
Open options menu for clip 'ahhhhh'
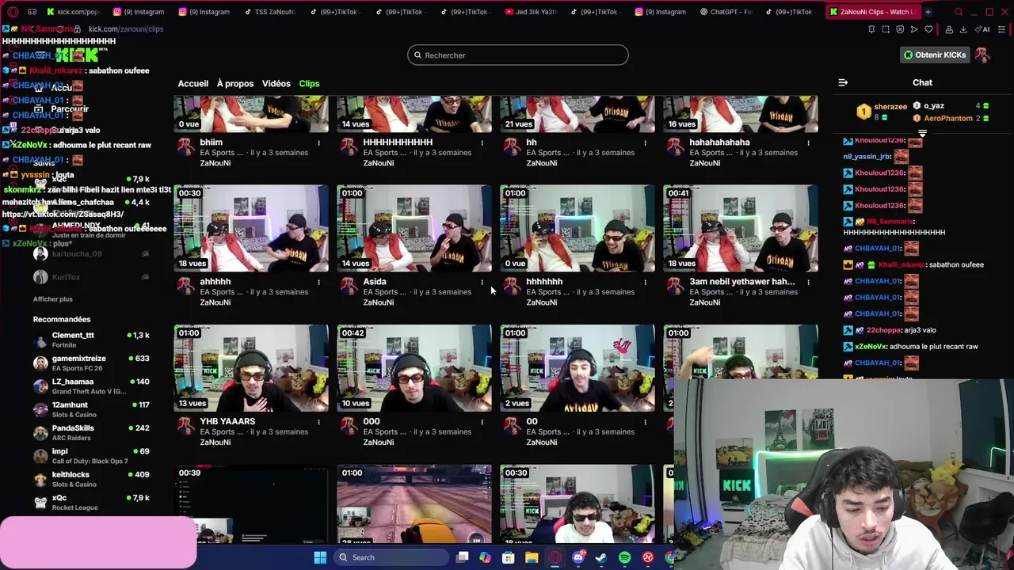click(318, 282)
